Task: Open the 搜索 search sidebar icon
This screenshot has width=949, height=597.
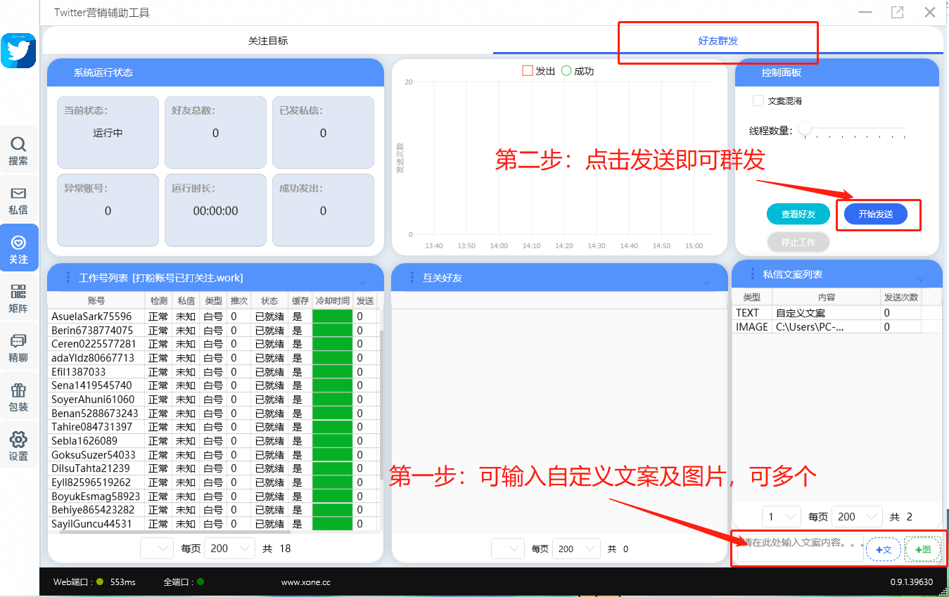Action: coord(18,150)
